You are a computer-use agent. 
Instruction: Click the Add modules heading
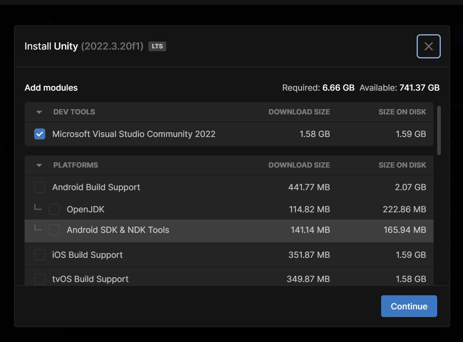pos(51,87)
